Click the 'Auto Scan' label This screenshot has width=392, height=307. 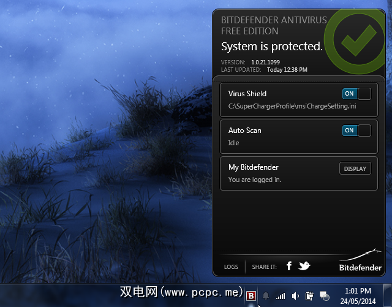click(245, 131)
